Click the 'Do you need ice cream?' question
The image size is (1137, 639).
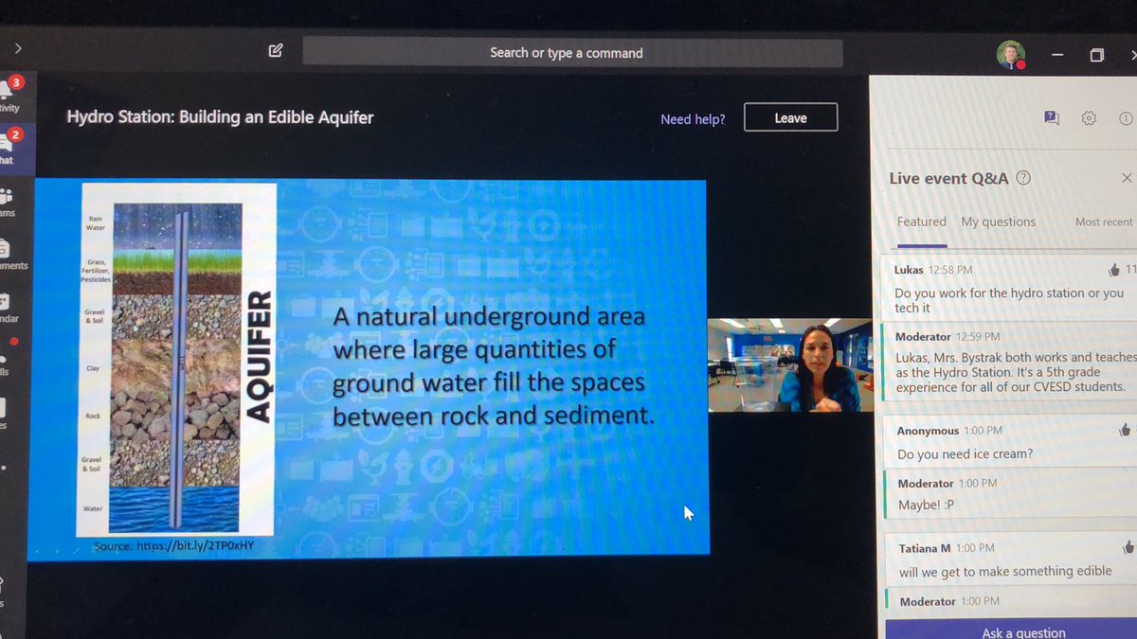click(966, 453)
